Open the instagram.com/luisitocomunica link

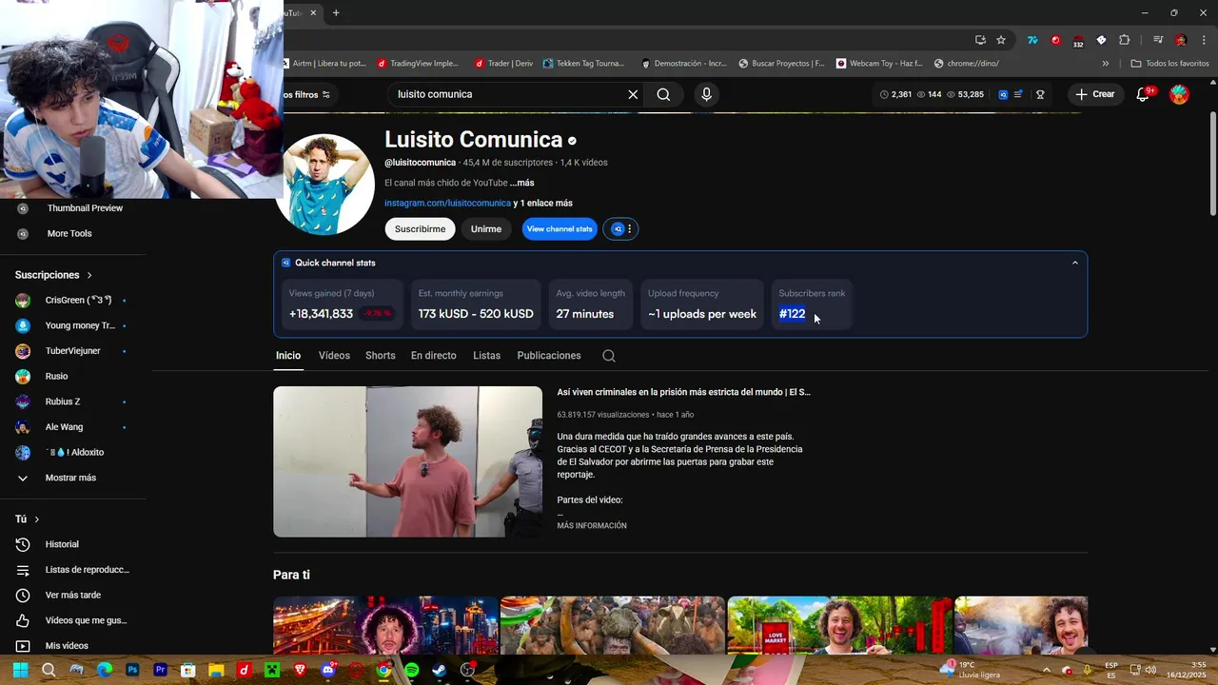click(447, 204)
